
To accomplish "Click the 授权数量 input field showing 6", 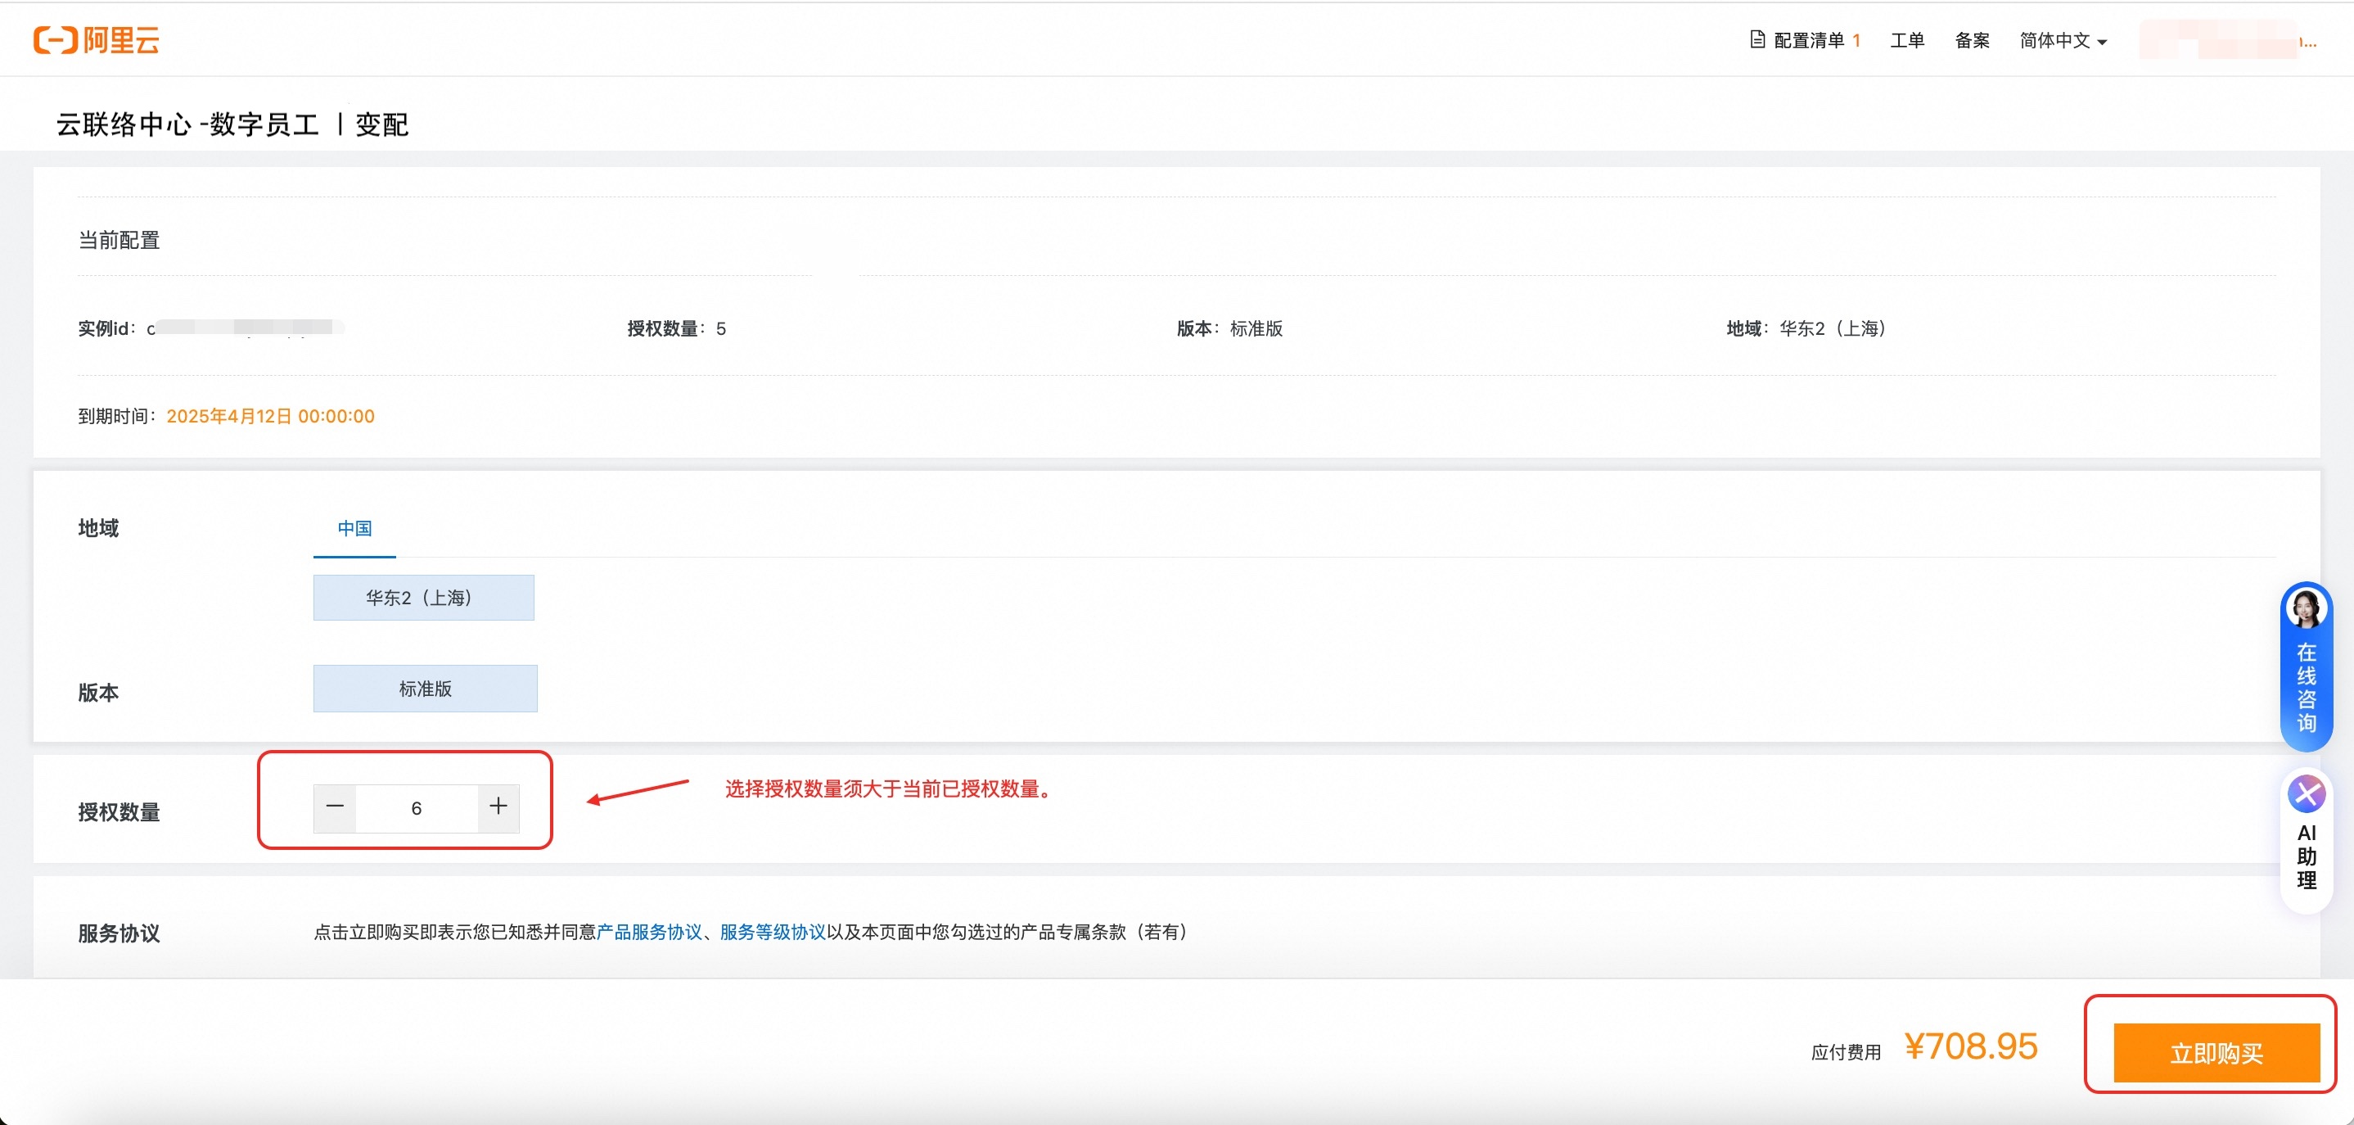I will 416,808.
